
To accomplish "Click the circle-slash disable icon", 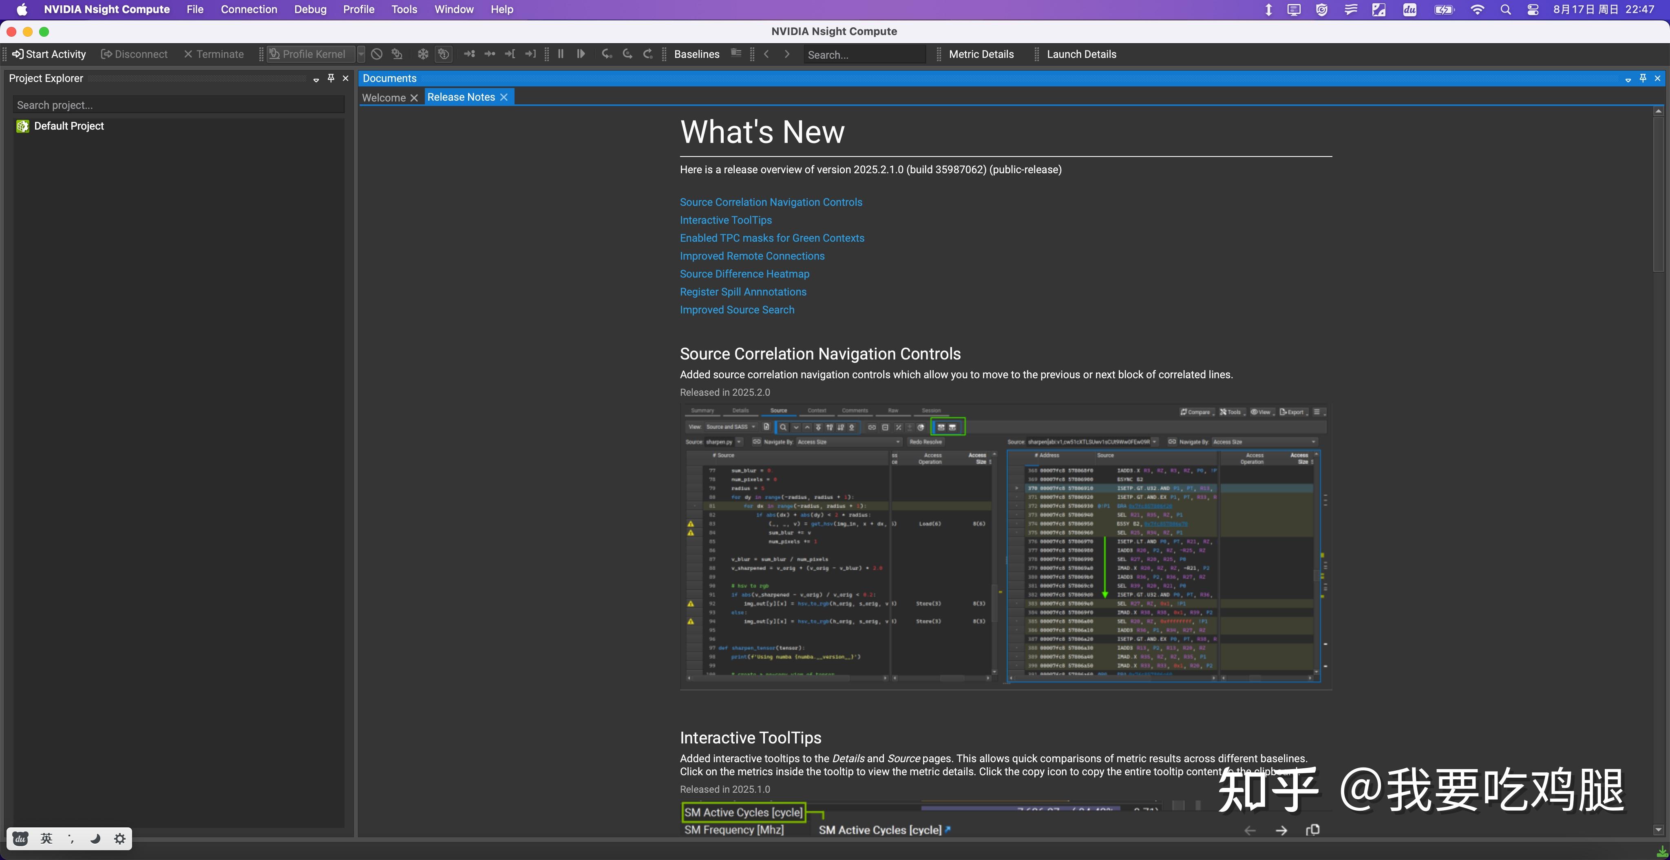I will 377,55.
